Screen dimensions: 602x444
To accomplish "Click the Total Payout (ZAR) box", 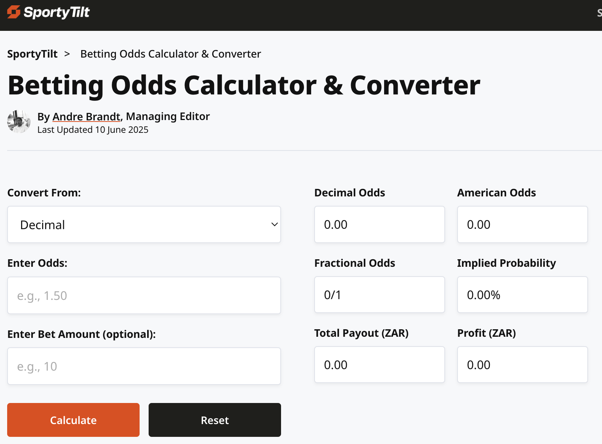I will [380, 365].
